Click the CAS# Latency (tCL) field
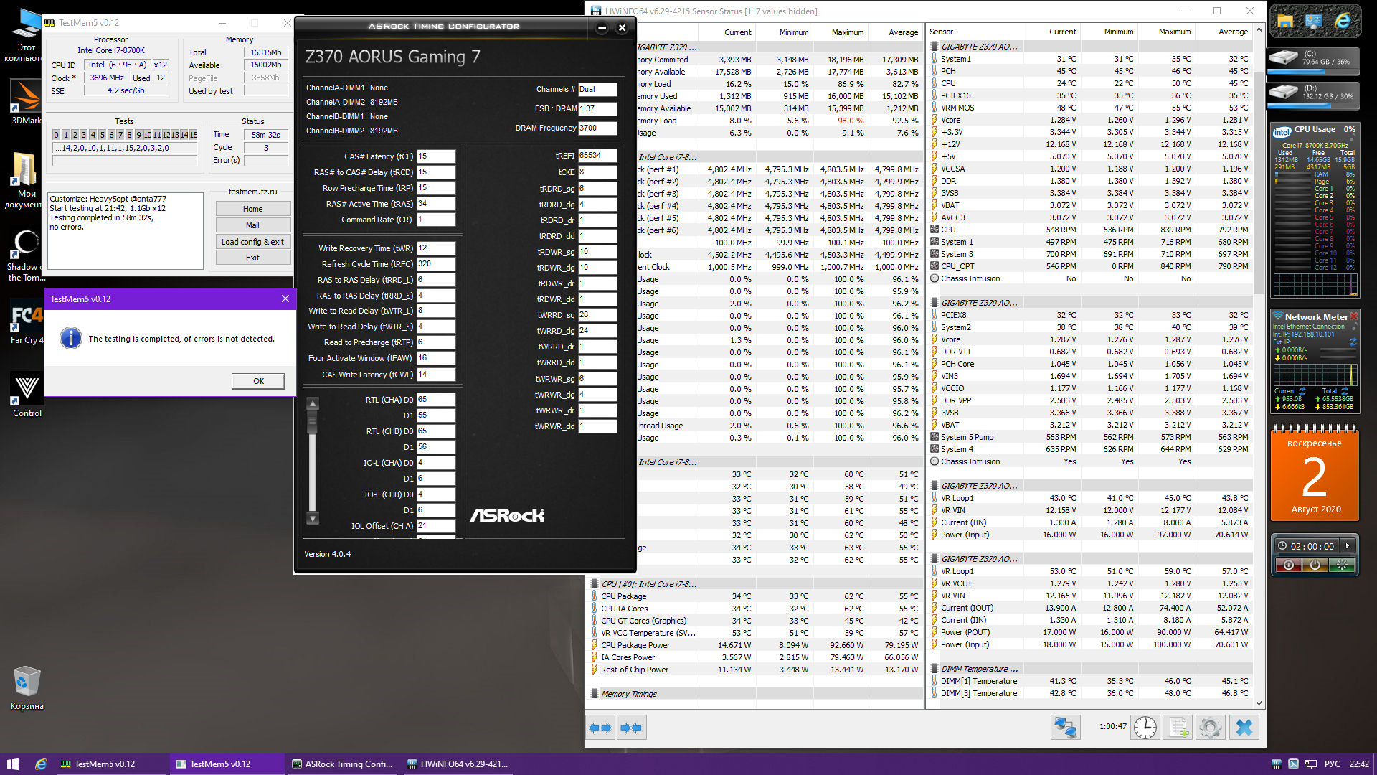This screenshot has width=1377, height=775. 436,156
